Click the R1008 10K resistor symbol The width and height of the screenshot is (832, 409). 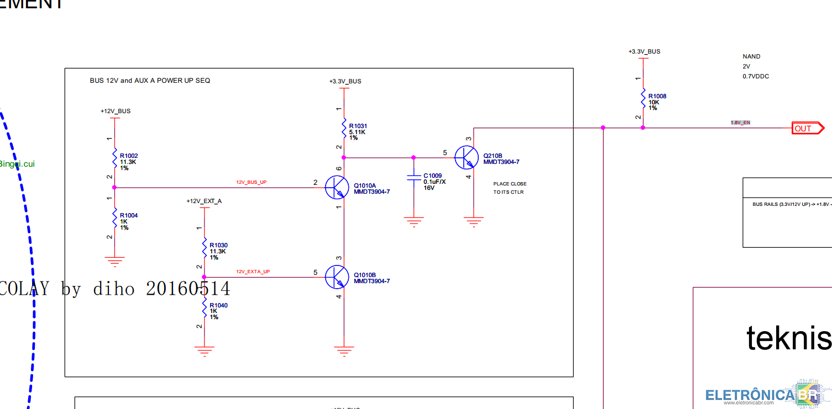pos(642,98)
